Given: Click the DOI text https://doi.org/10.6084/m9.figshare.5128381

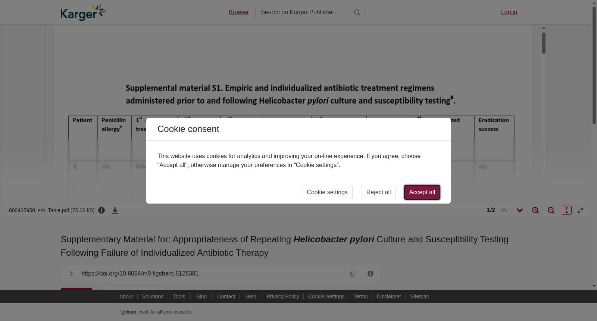Looking at the screenshot, I should 140,274.
